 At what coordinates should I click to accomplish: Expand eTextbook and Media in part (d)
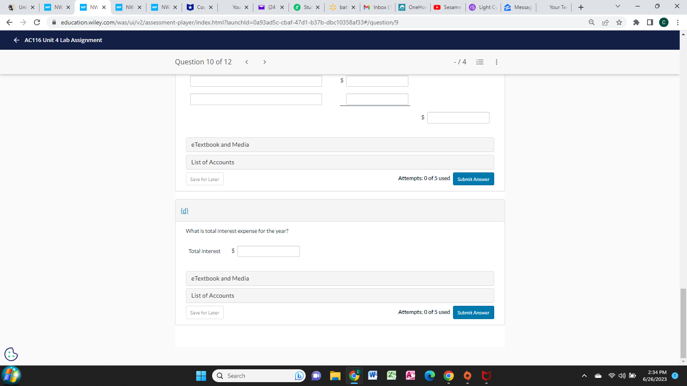pyautogui.click(x=340, y=278)
